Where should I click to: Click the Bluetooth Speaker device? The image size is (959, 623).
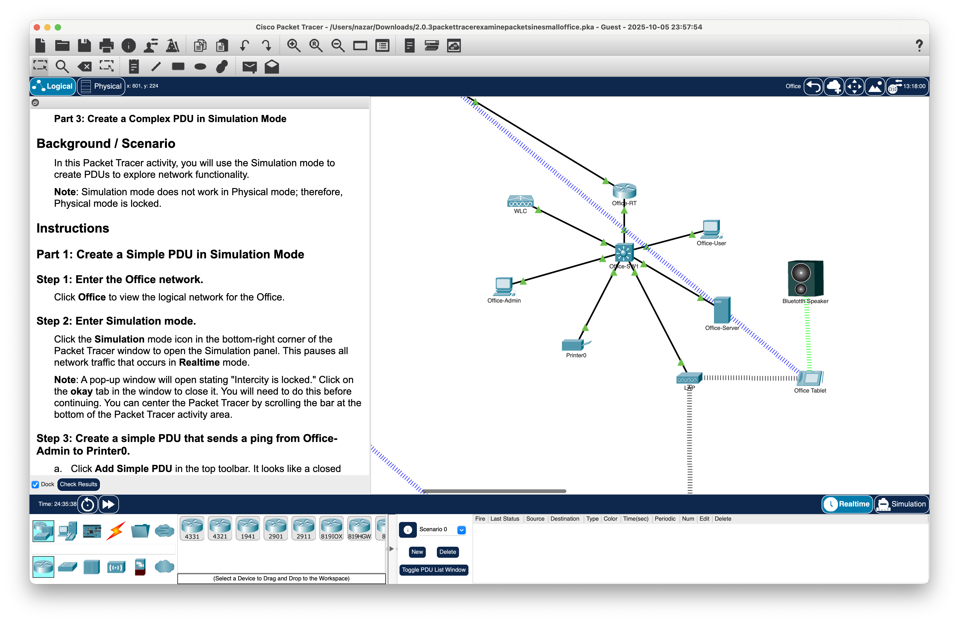tap(805, 278)
